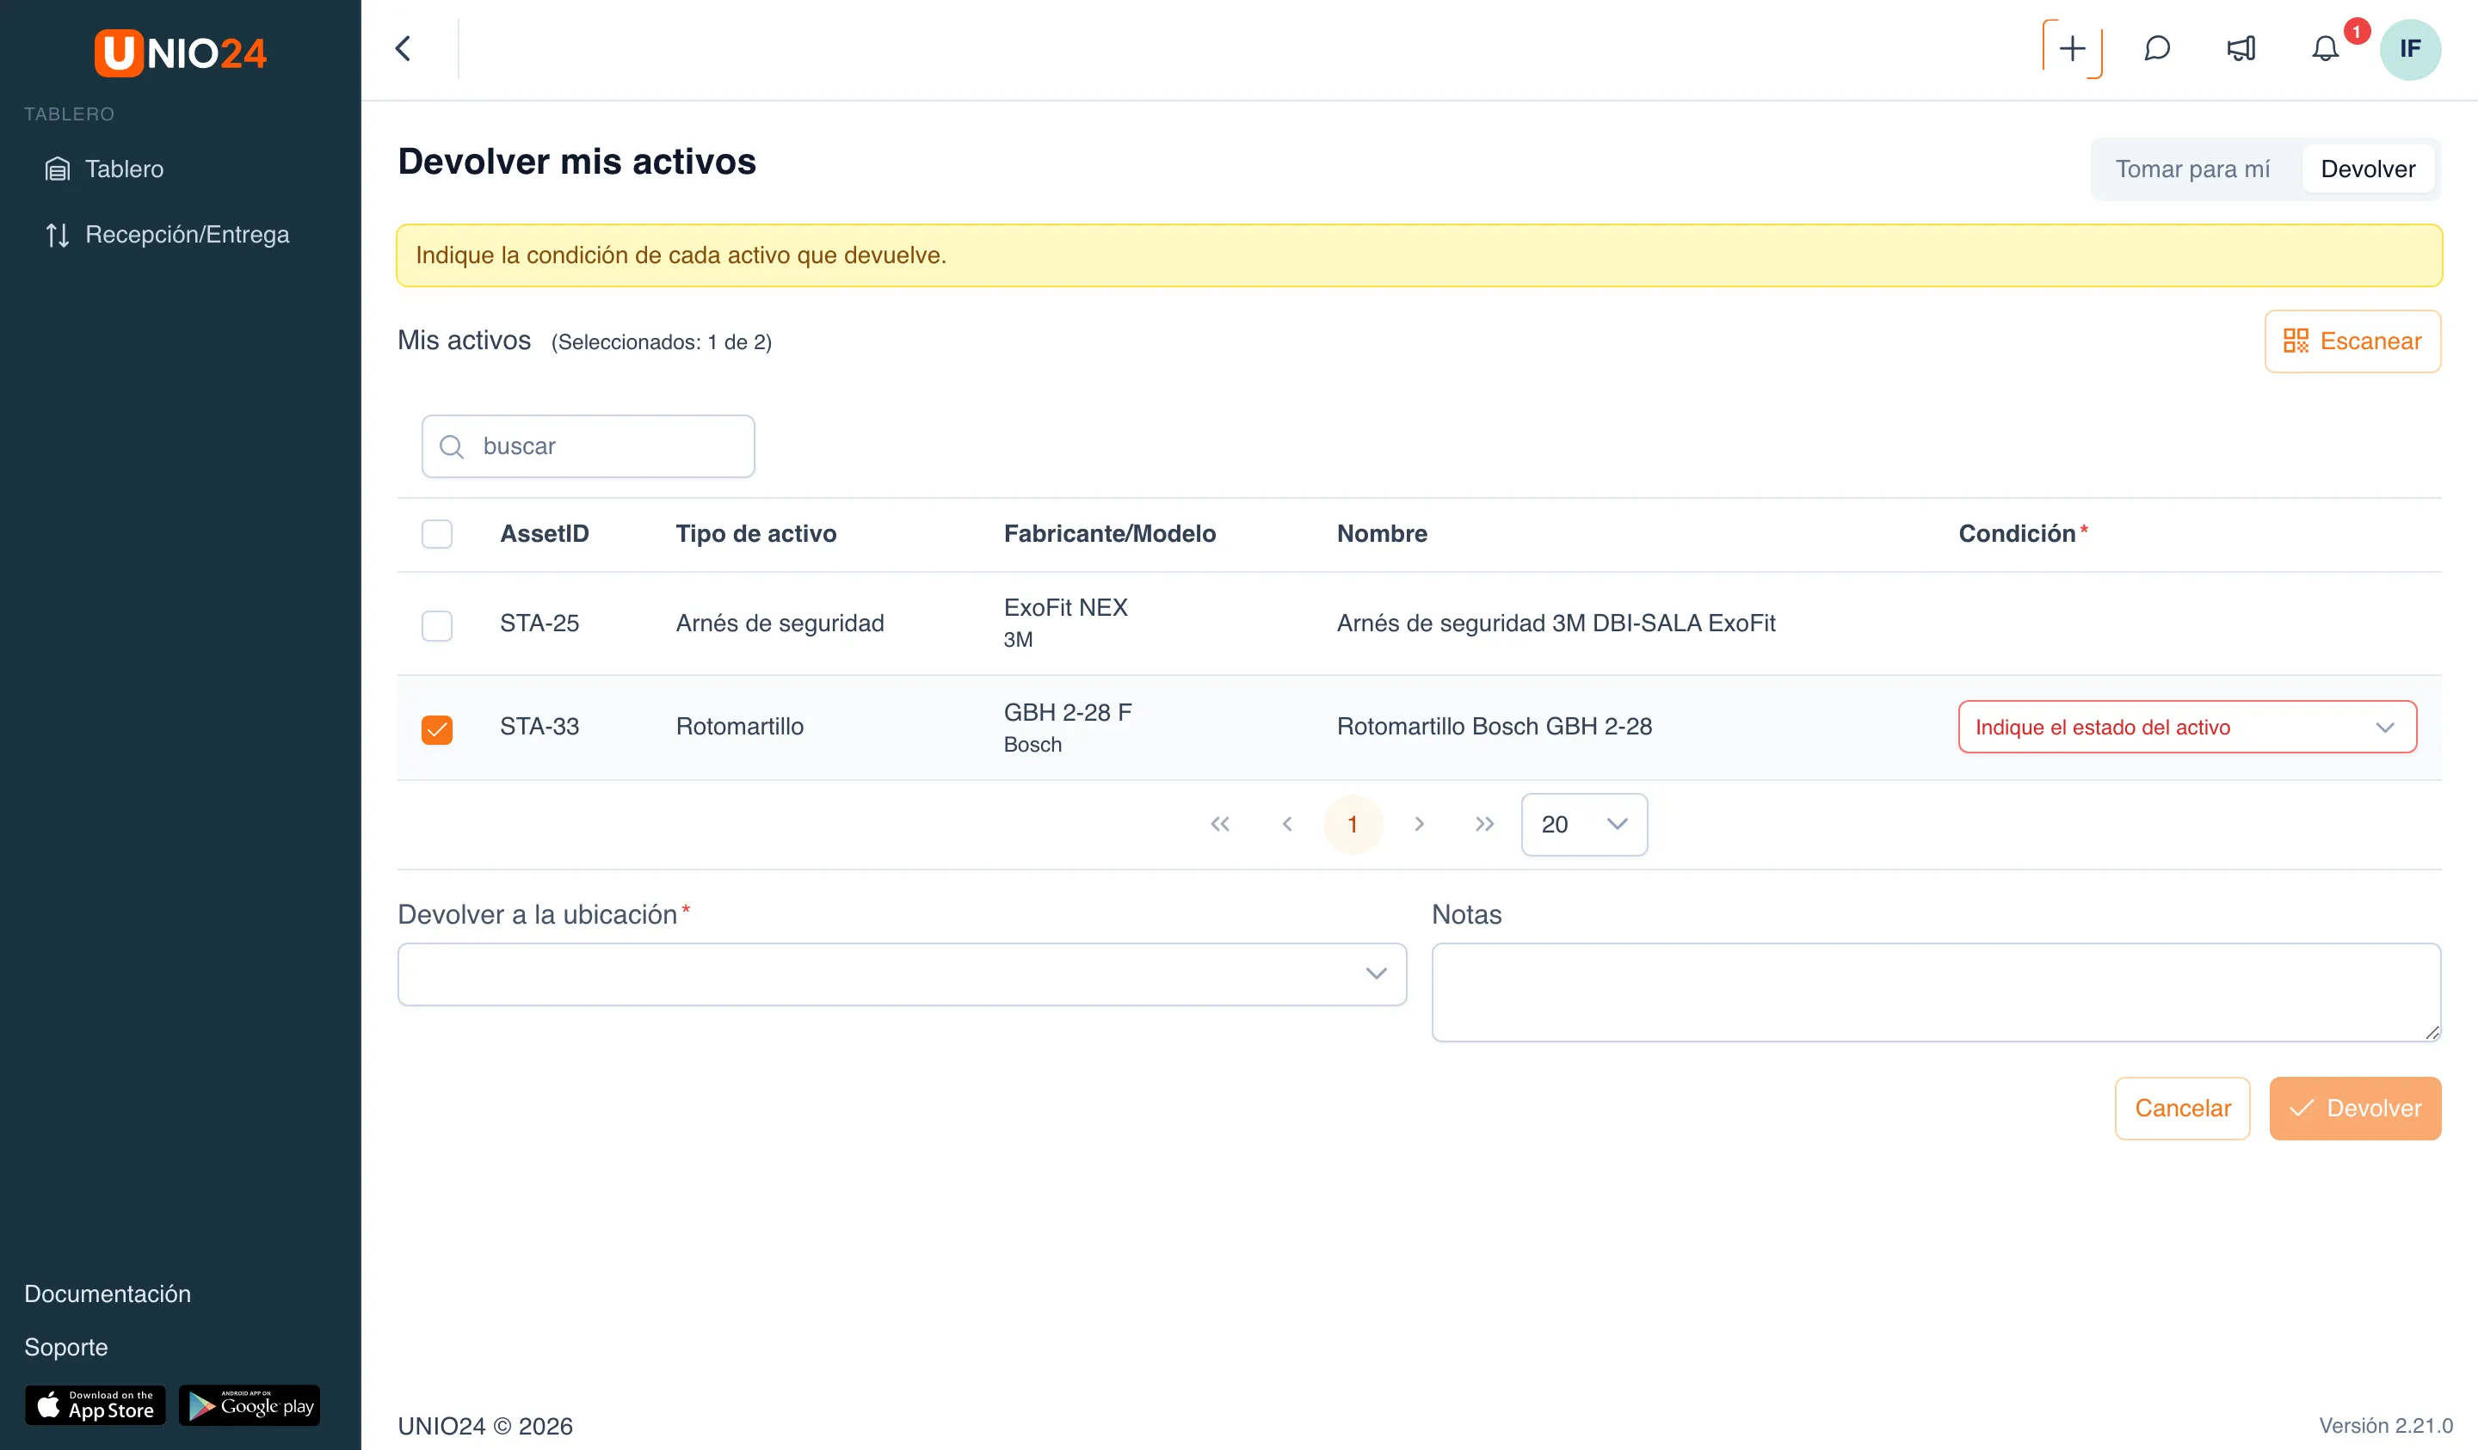
Task: Click the Tipo de activo column header
Action: [756, 534]
